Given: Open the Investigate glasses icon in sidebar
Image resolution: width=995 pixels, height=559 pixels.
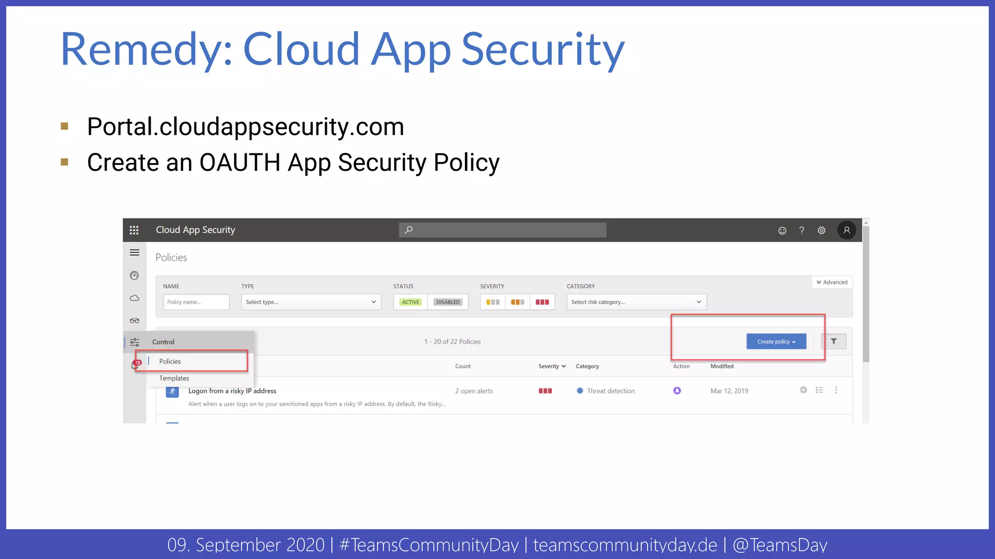Looking at the screenshot, I should pos(135,320).
